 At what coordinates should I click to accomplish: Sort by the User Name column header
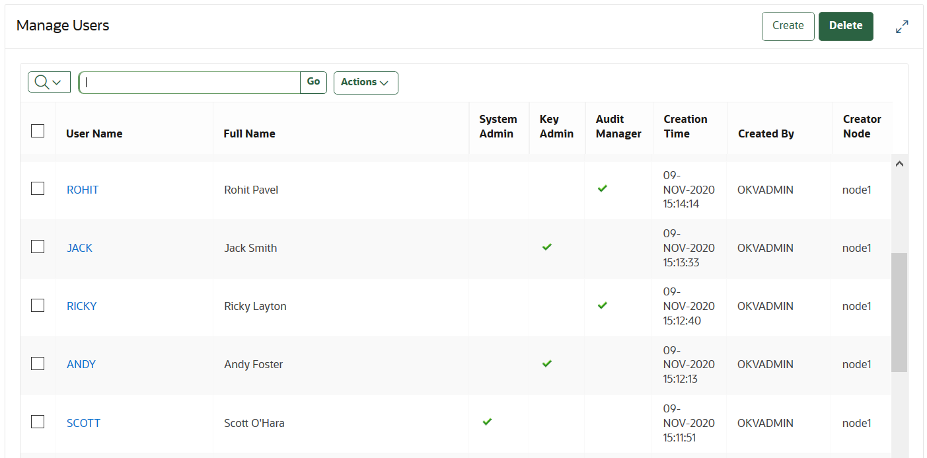(94, 134)
